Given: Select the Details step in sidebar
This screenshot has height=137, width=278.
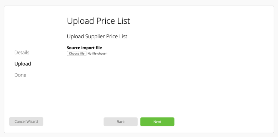Looking at the screenshot, I should [x=22, y=53].
